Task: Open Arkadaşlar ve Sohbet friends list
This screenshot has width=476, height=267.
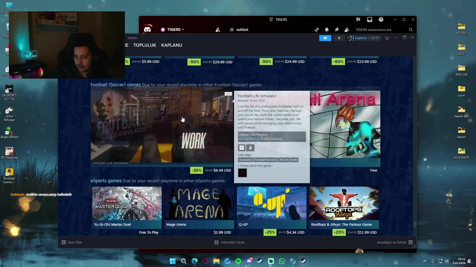Action: 392,243
